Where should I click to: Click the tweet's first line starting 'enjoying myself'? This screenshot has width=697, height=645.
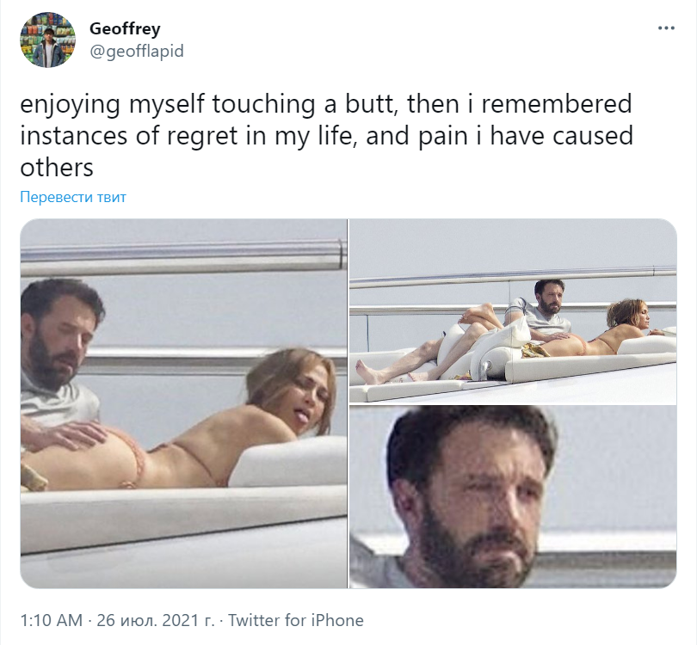point(326,104)
